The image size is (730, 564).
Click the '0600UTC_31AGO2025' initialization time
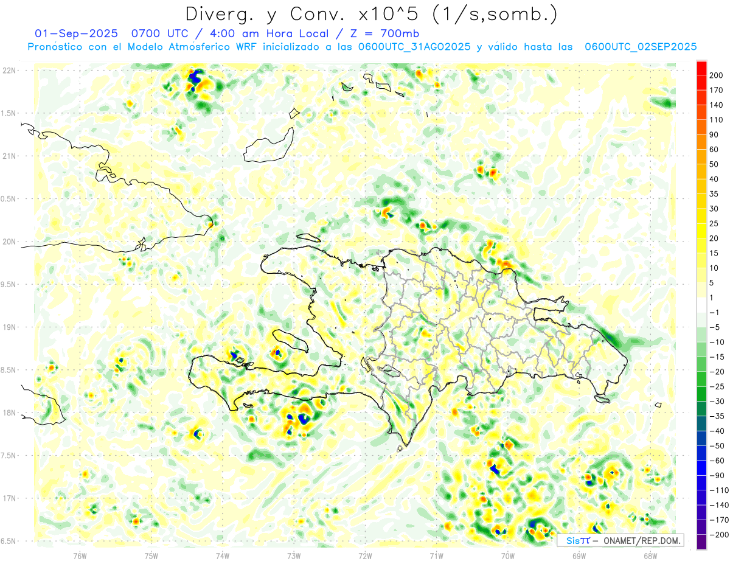click(x=414, y=47)
